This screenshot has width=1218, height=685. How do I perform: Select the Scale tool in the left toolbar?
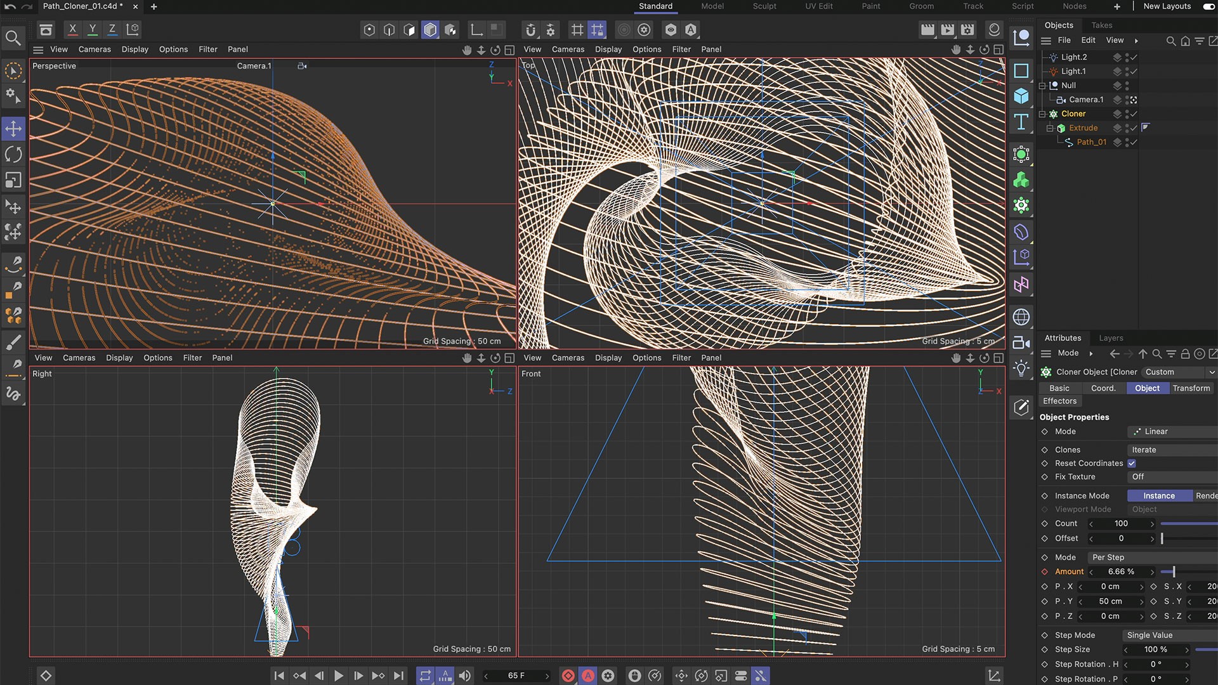pyautogui.click(x=13, y=180)
